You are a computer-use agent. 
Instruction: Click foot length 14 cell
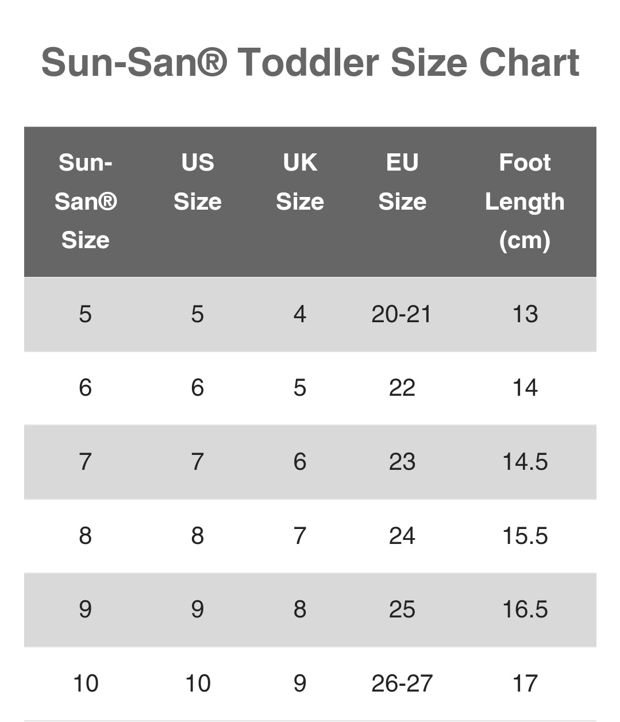(525, 388)
